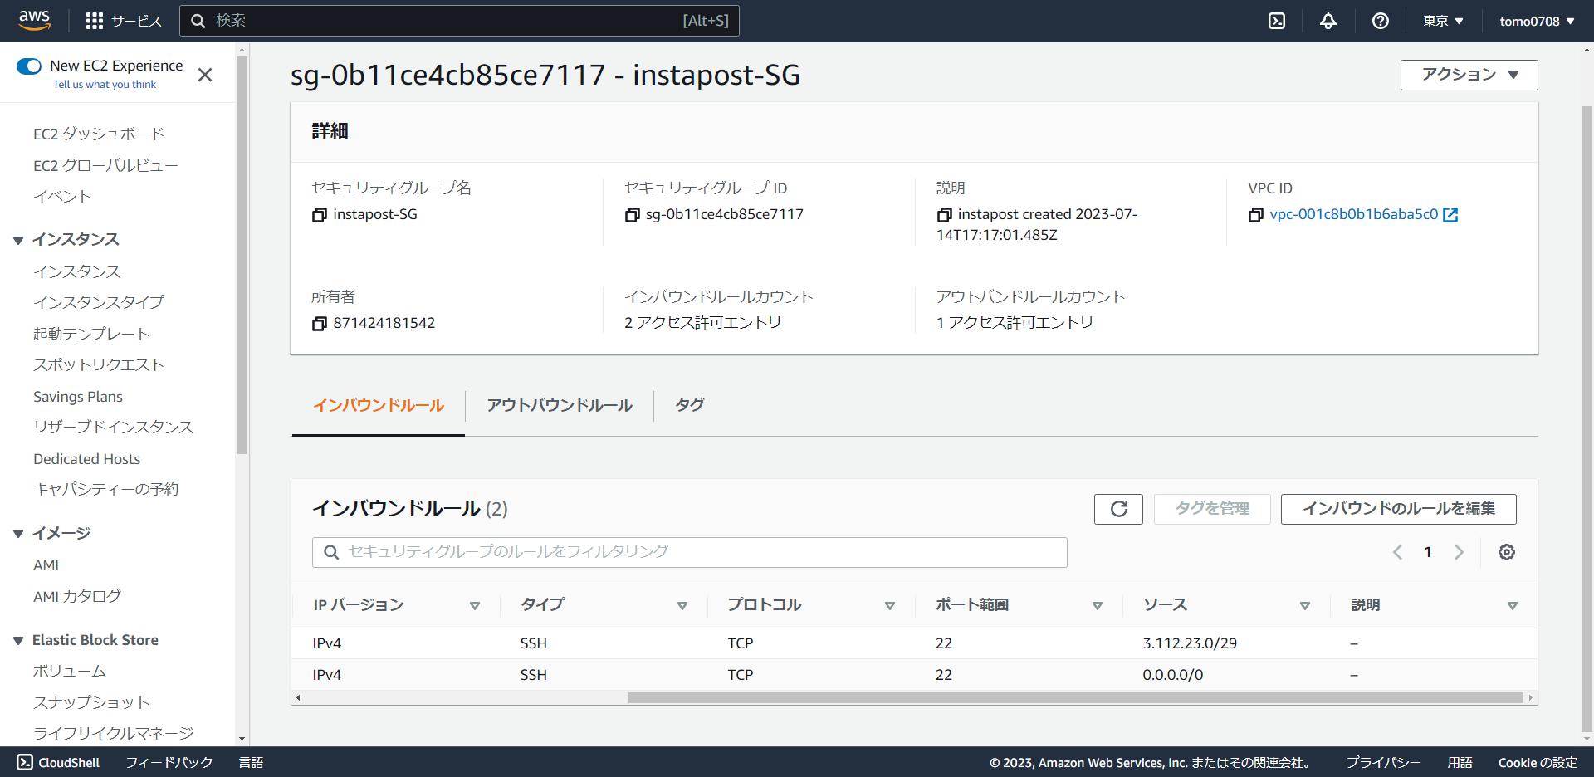Open the IP バージョン column filter

click(475, 605)
